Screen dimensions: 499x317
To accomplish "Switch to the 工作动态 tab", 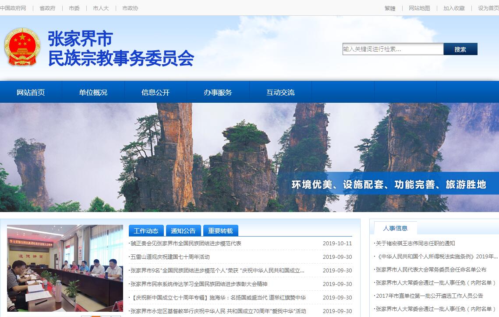I will coord(146,231).
